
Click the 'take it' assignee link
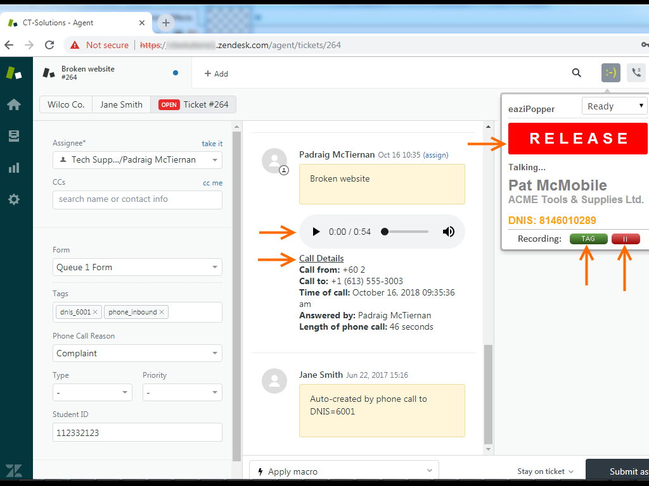tap(212, 144)
